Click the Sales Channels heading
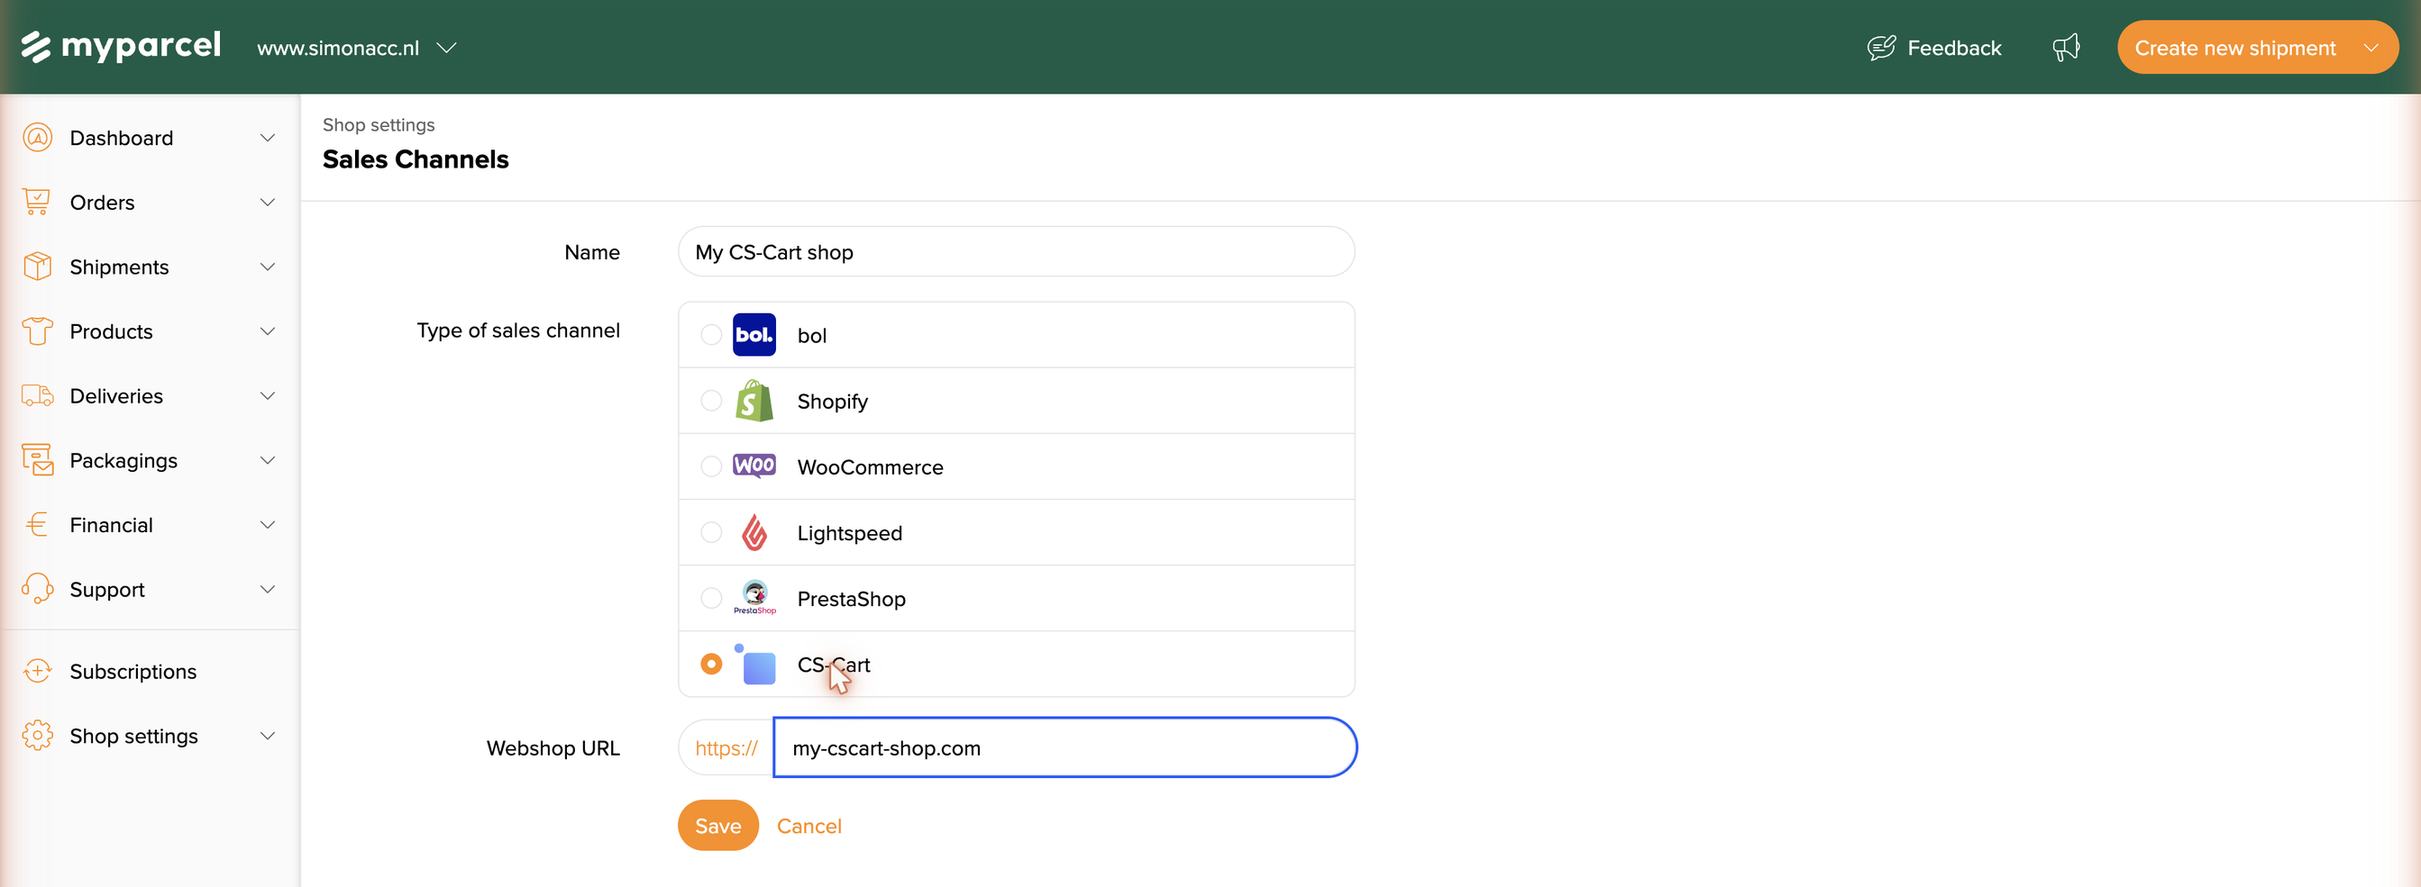The height and width of the screenshot is (887, 2421). [x=416, y=159]
